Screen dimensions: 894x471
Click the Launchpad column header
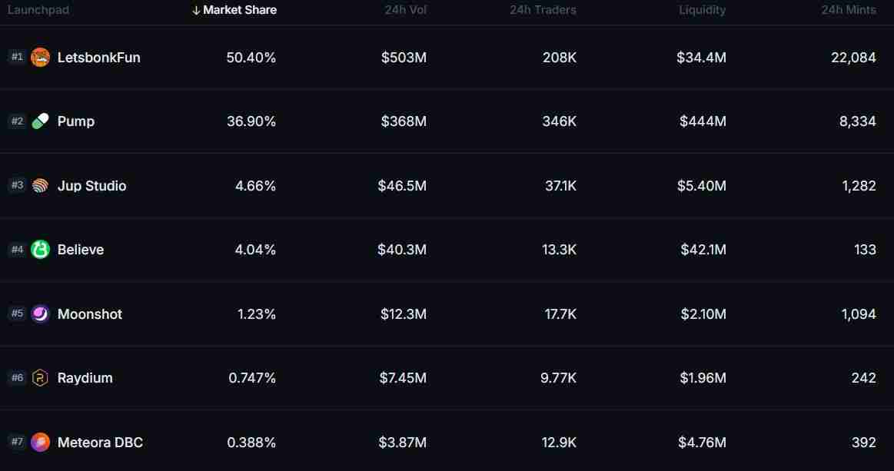[38, 10]
